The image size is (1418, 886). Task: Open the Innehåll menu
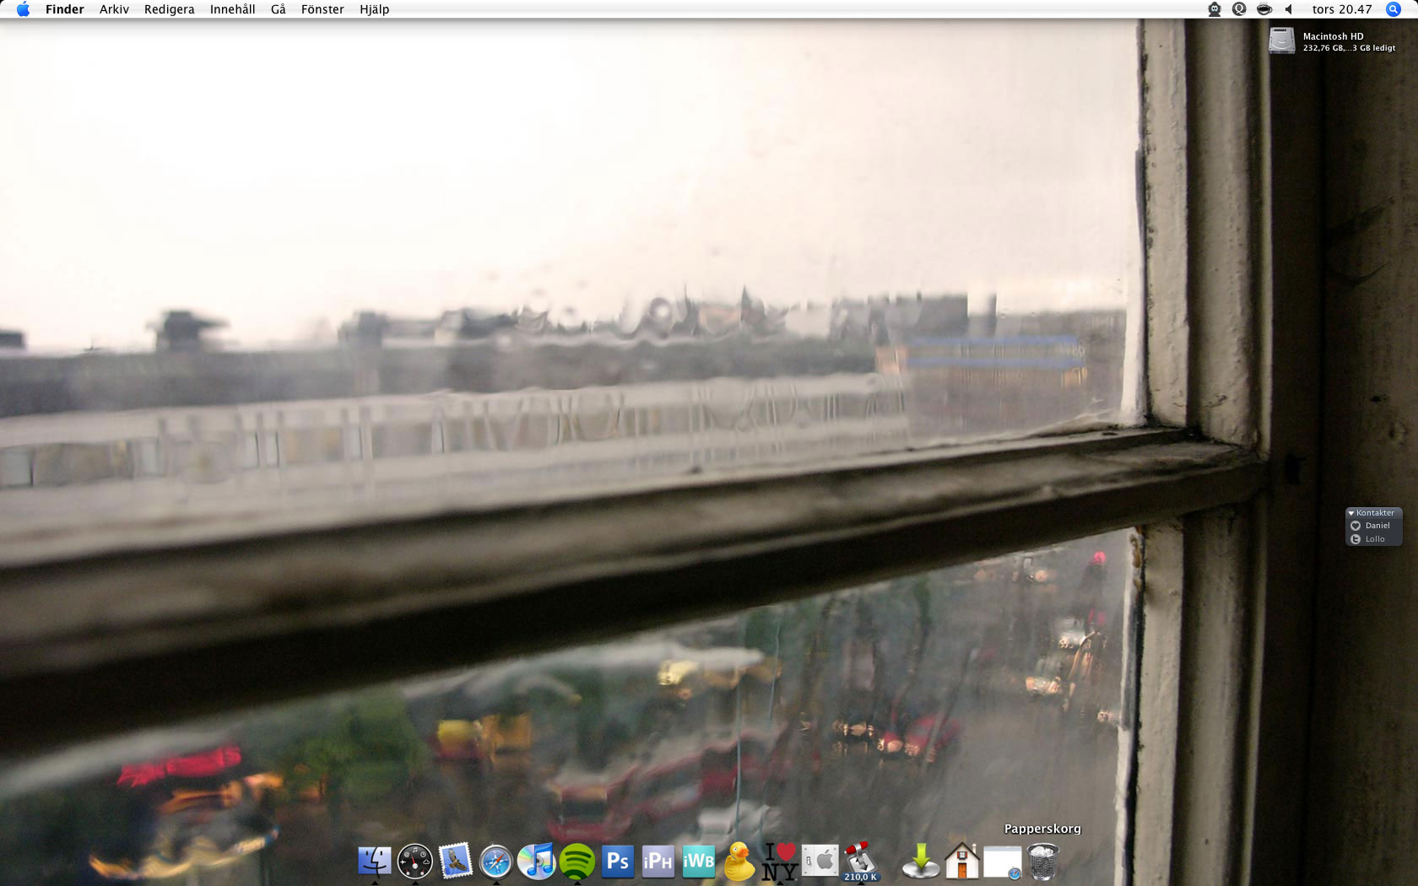pyautogui.click(x=232, y=9)
